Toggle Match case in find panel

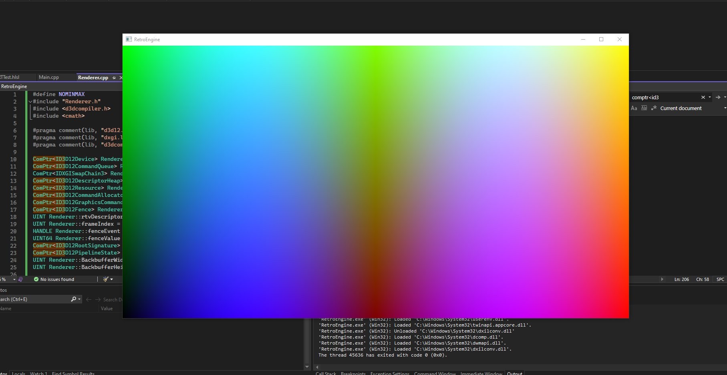click(x=634, y=108)
